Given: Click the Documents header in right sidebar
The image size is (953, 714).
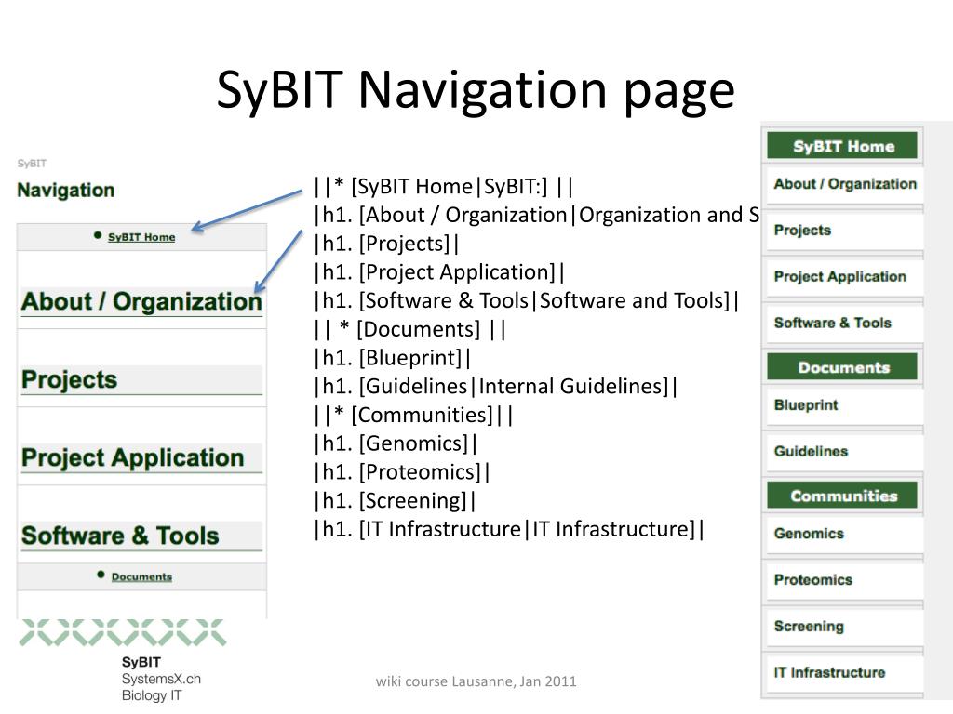Looking at the screenshot, I should [x=841, y=366].
